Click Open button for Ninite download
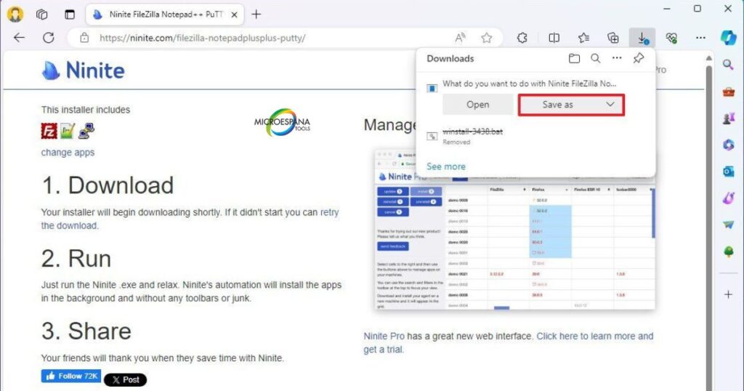Image resolution: width=744 pixels, height=391 pixels. coord(478,105)
